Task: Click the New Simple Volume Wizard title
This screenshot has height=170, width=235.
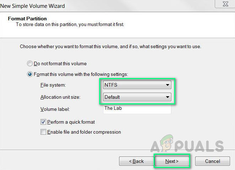Action: point(32,6)
